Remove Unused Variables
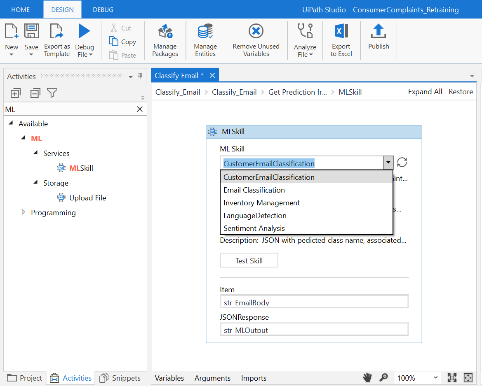The image size is (482, 386). (256, 40)
